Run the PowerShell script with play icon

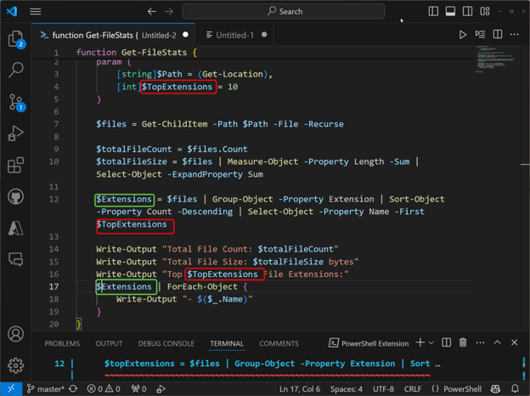463,35
